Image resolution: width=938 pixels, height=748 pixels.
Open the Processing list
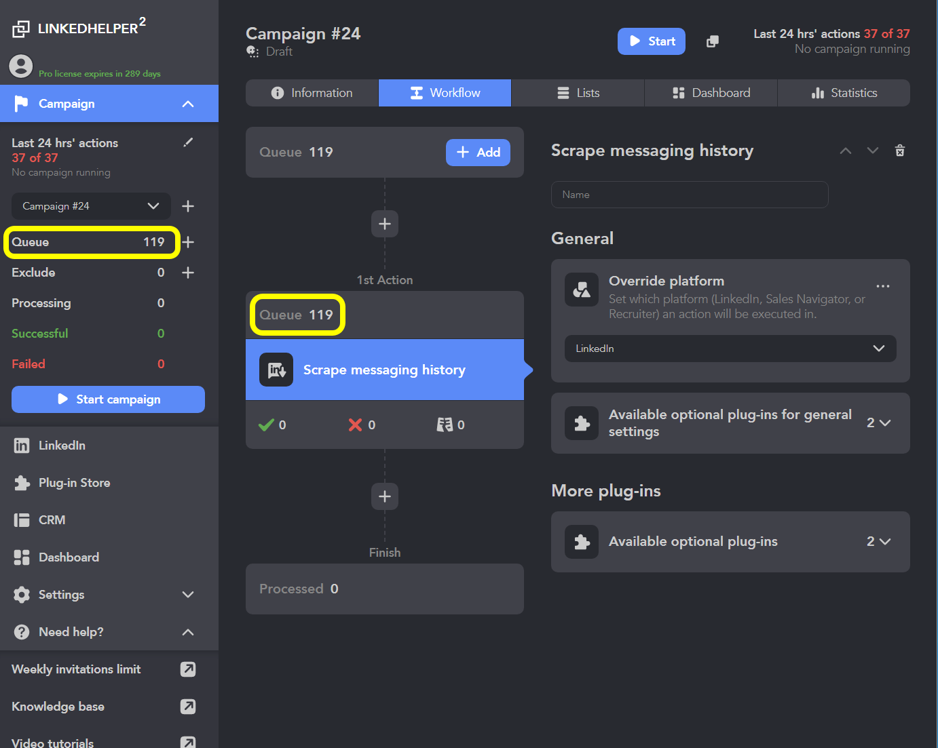(x=88, y=303)
